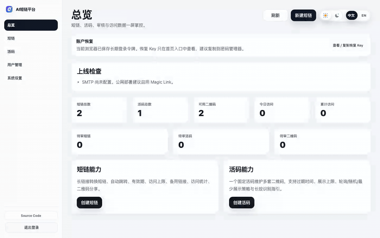Open 短链 in the sidebar

point(31,38)
